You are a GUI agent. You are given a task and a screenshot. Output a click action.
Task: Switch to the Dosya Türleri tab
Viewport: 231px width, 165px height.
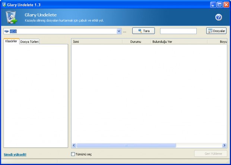click(x=29, y=42)
